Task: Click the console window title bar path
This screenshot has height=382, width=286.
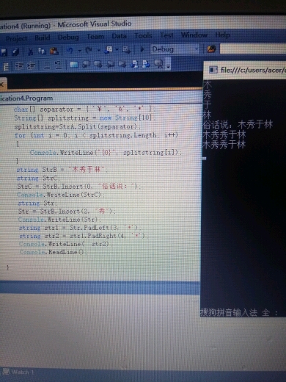Action: pyautogui.click(x=253, y=70)
